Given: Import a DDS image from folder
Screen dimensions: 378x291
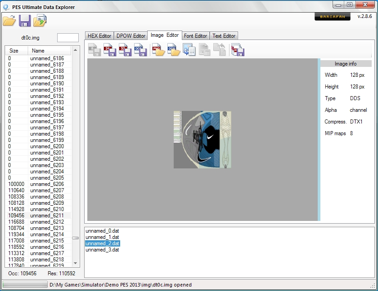Looking at the screenshot, I should click(x=174, y=49).
